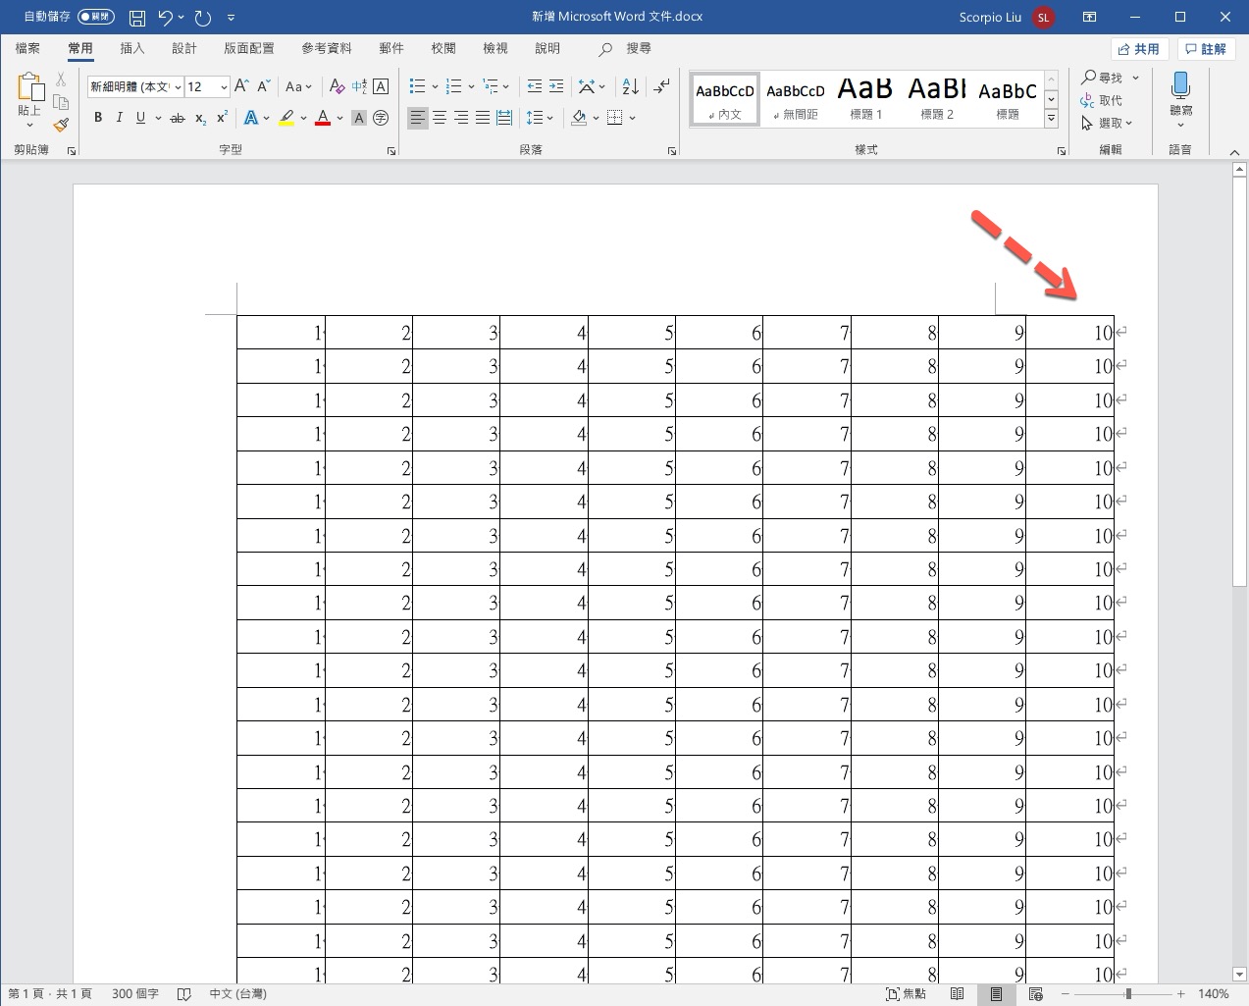Viewport: 1249px width, 1006px height.
Task: Click the zoom slider in status bar
Action: [x=1127, y=994]
